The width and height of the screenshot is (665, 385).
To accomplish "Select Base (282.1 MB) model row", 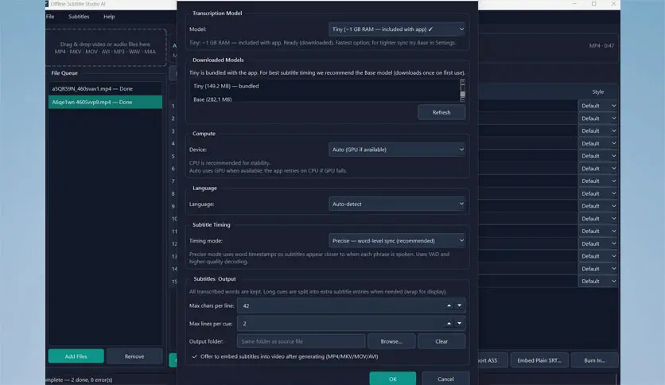I will [325, 99].
